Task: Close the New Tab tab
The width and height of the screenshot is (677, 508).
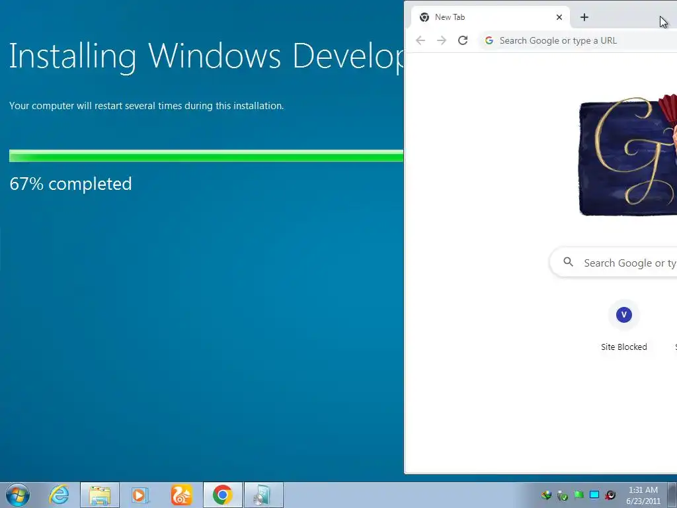Action: 559,17
